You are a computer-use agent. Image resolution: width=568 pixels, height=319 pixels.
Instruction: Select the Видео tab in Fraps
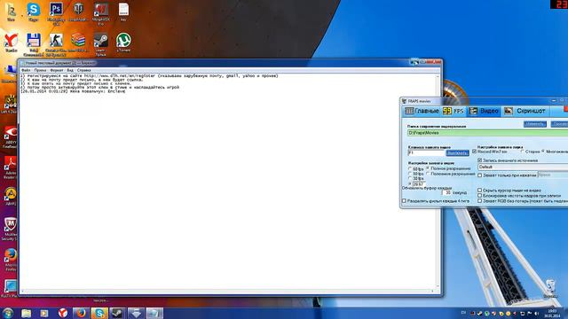coord(484,111)
